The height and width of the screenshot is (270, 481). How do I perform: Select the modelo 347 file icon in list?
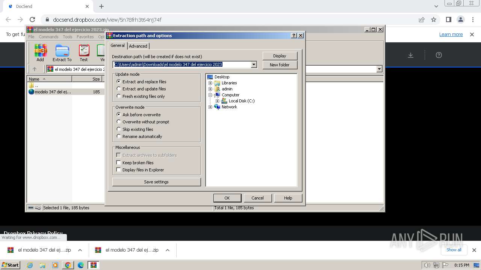point(31,91)
